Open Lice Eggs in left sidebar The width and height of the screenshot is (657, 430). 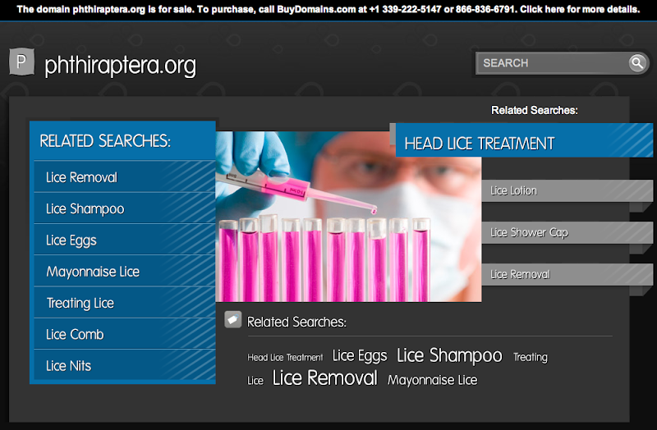pyautogui.click(x=125, y=240)
